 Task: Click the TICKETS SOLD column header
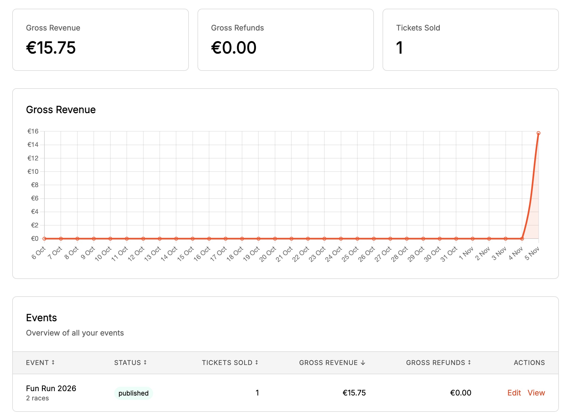[227, 363]
